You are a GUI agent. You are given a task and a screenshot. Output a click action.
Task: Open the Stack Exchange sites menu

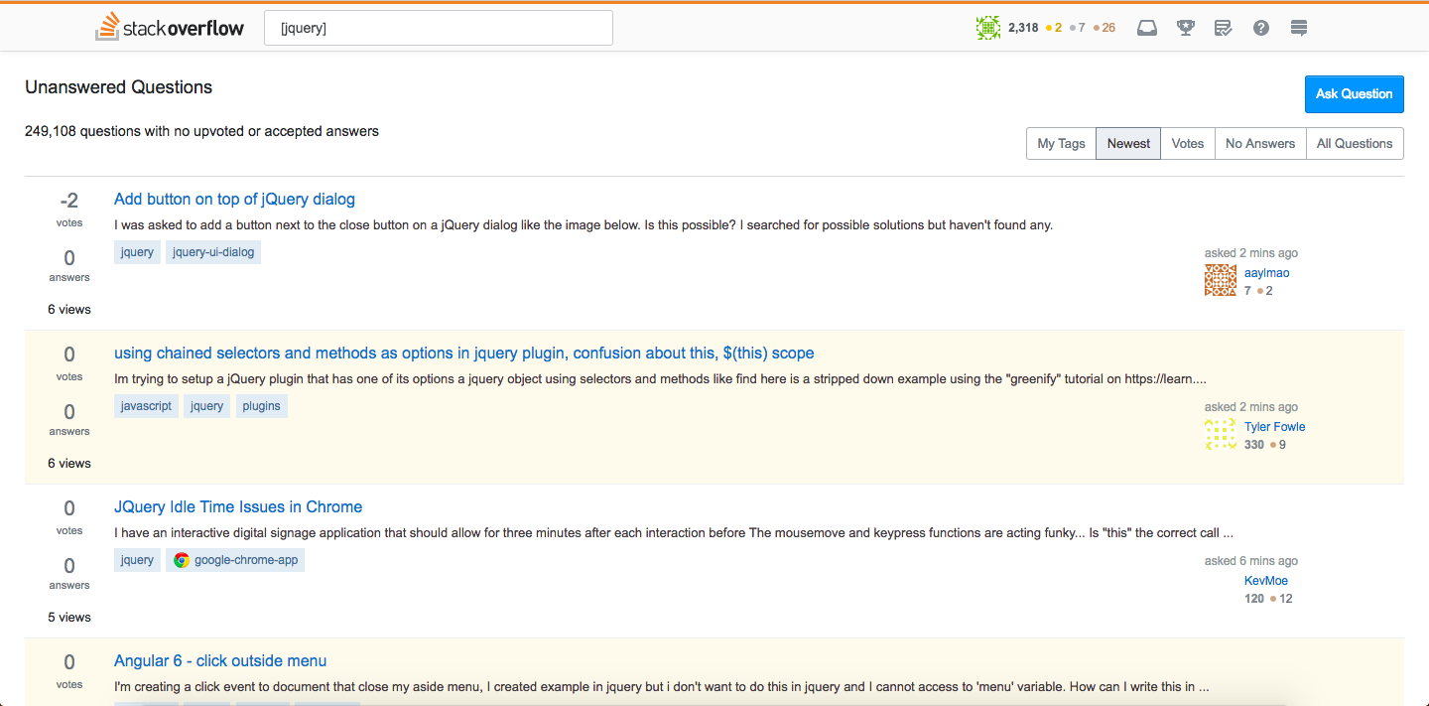(x=1298, y=27)
